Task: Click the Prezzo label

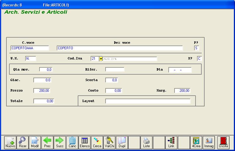Action: click(x=16, y=90)
